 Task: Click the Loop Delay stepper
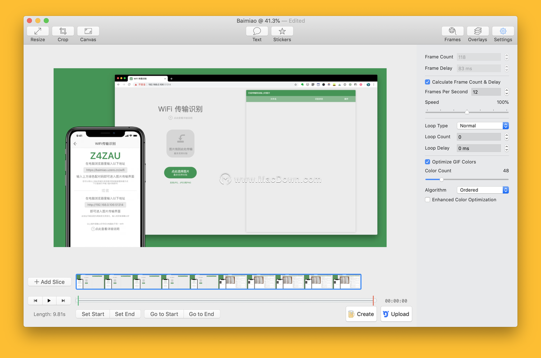[507, 148]
